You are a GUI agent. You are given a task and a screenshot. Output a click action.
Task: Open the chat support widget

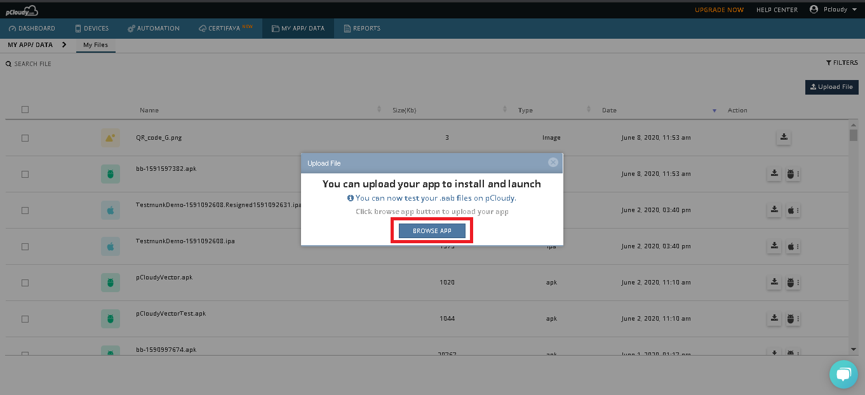coord(843,374)
